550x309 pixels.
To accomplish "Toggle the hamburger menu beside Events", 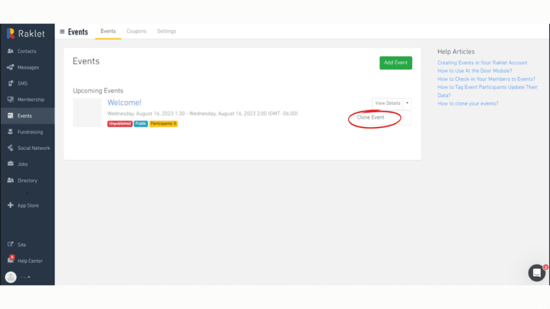I will coord(62,32).
